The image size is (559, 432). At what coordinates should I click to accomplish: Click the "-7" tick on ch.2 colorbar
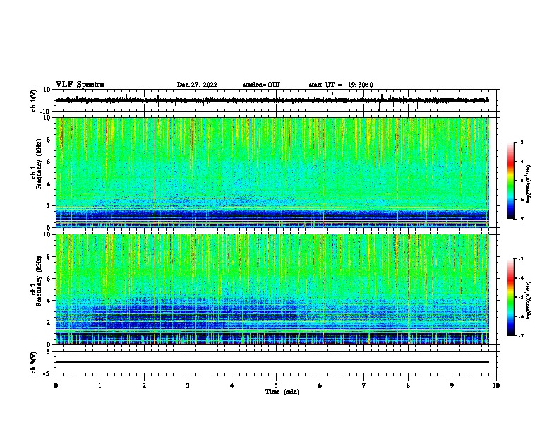[521, 335]
